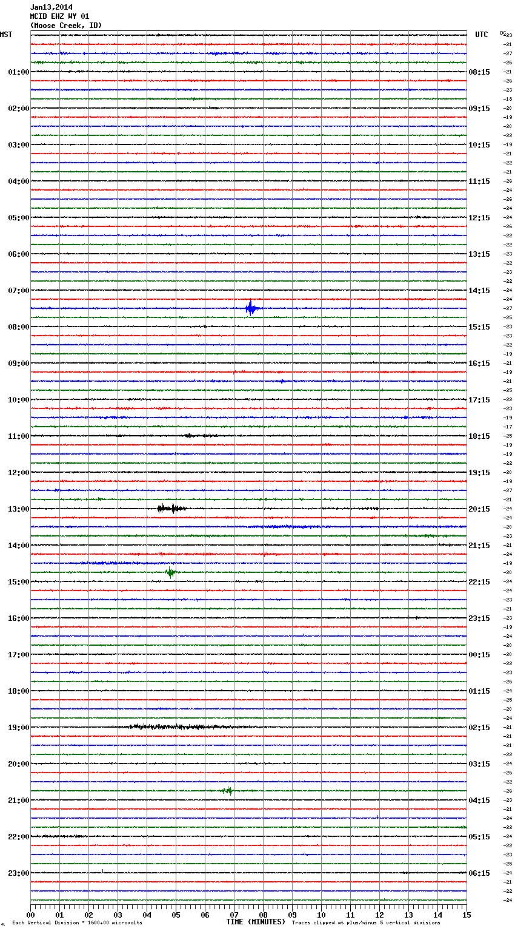This screenshot has width=515, height=931.
Task: Click the black seismic burst on the 13:00 trace
Action: click(171, 509)
